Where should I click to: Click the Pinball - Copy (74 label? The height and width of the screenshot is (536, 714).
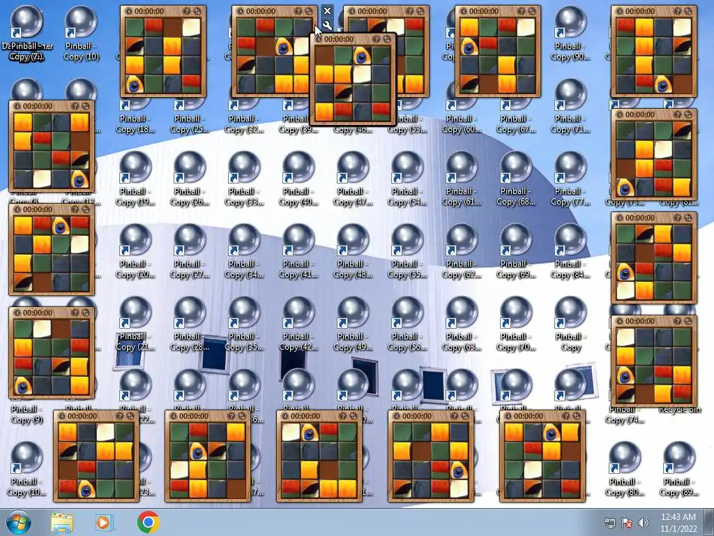pos(624,415)
